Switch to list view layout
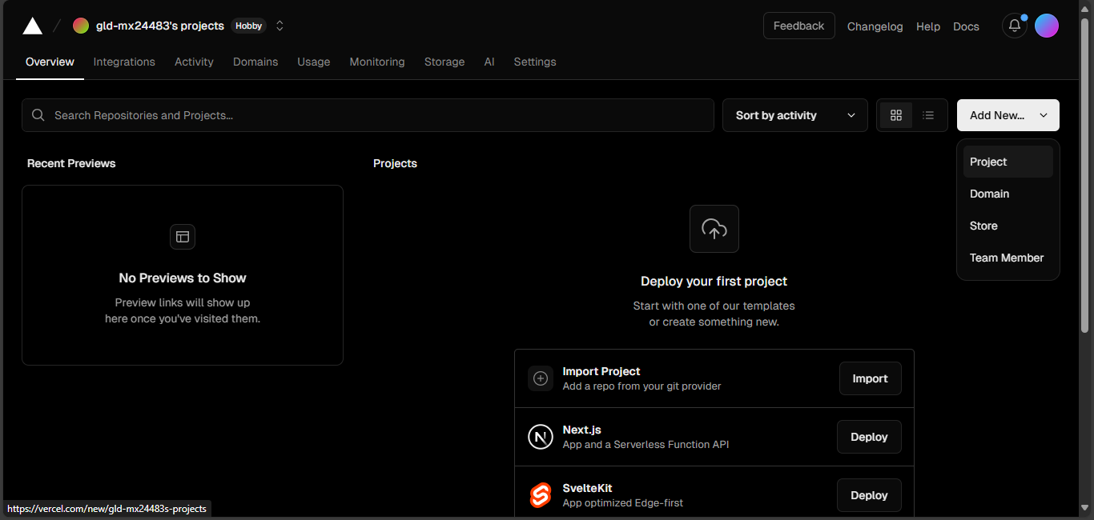The image size is (1094, 520). click(x=927, y=114)
